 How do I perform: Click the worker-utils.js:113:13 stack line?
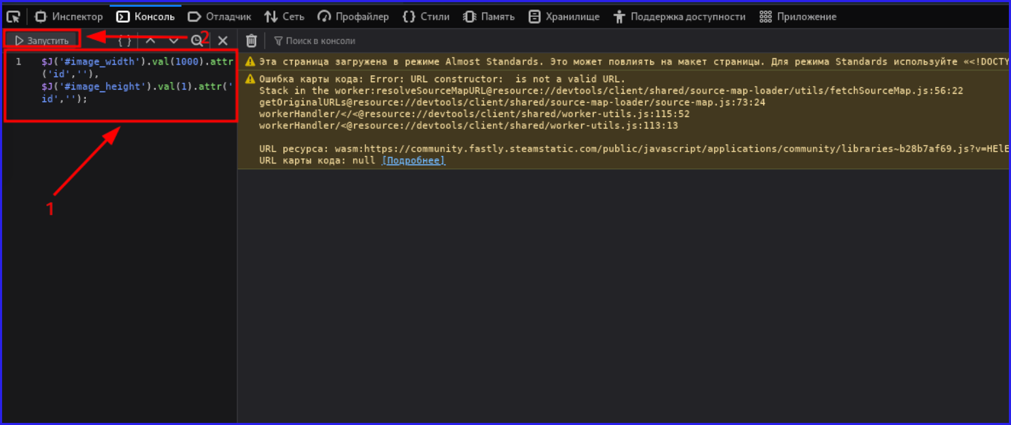(468, 125)
